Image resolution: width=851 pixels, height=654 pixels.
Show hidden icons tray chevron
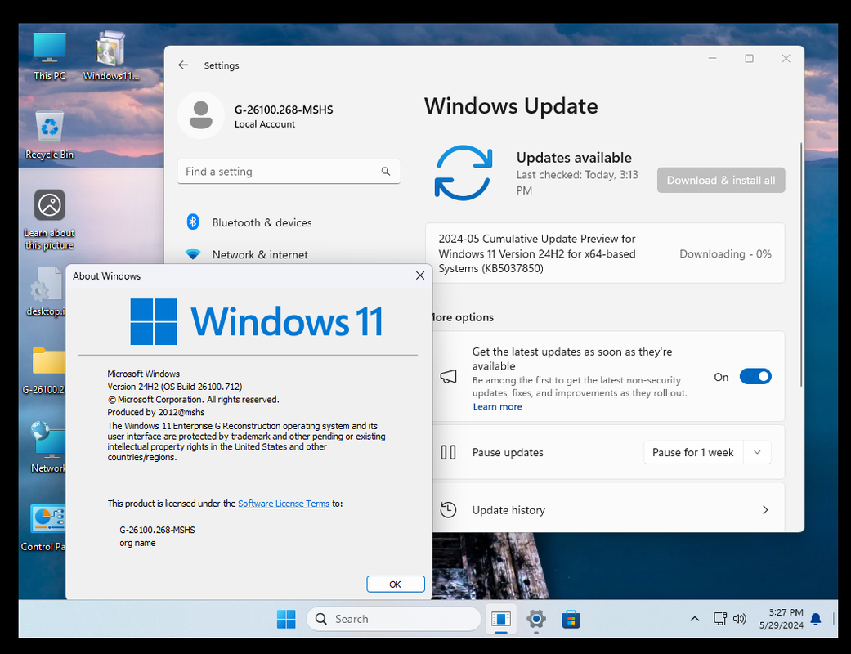pyautogui.click(x=694, y=619)
